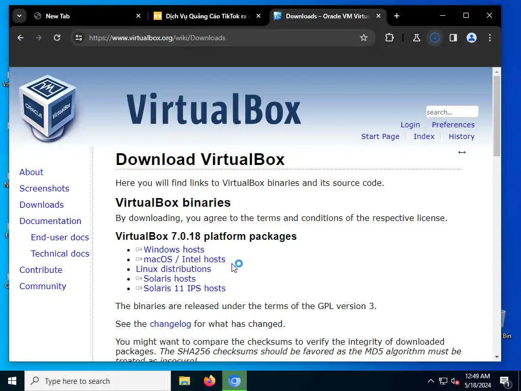Click the address bar URL

point(157,38)
